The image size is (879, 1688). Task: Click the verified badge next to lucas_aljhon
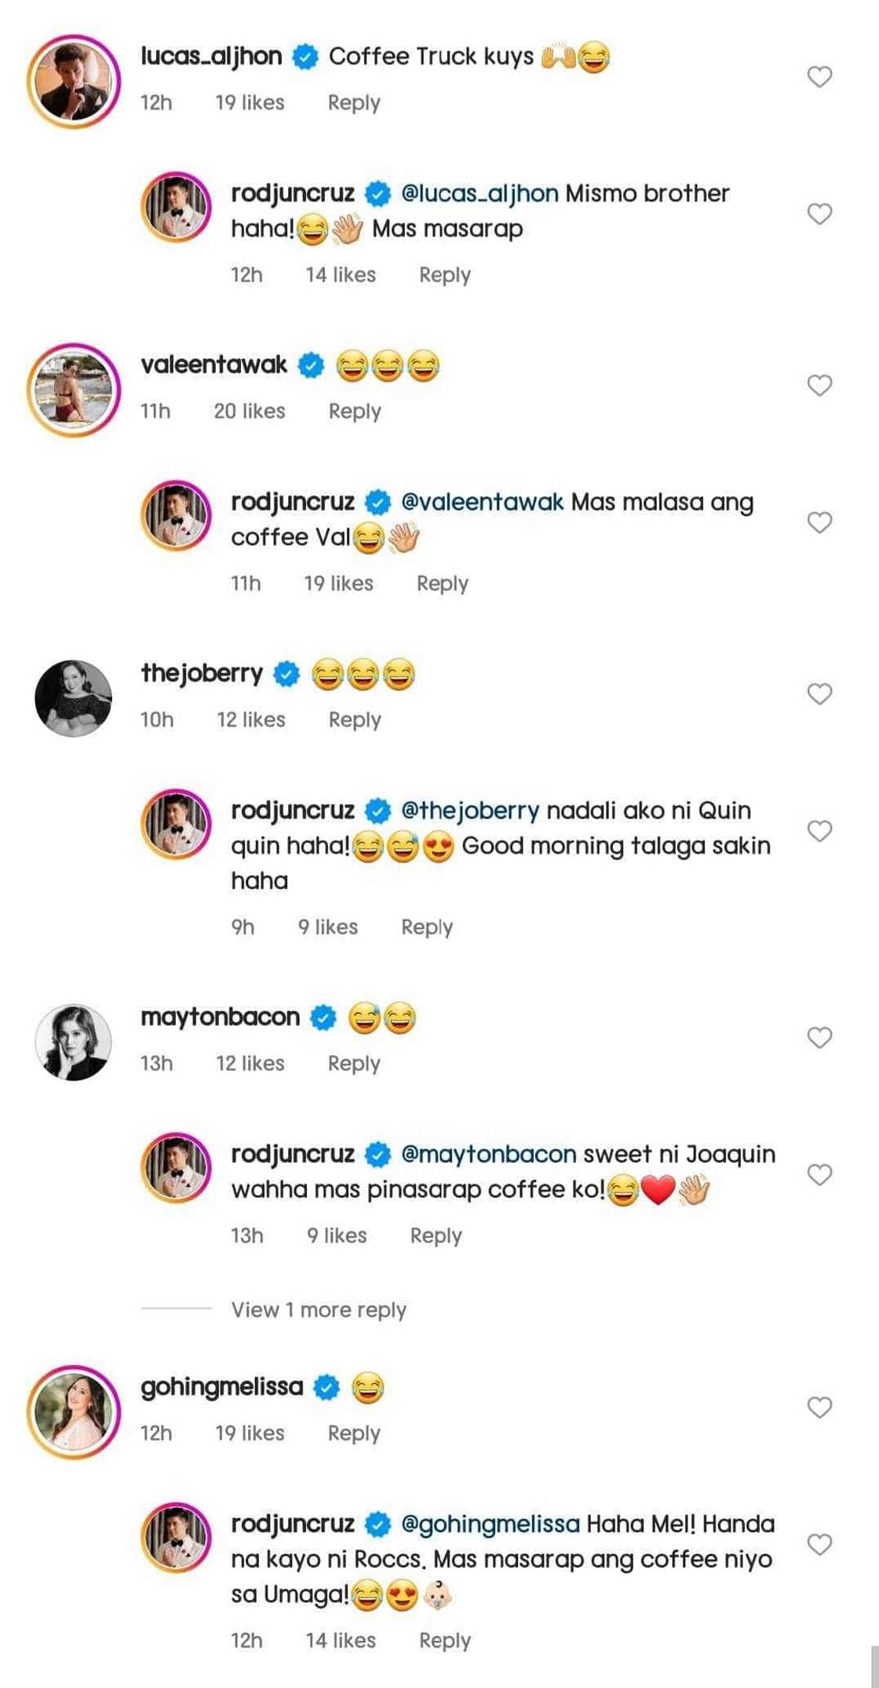click(305, 56)
